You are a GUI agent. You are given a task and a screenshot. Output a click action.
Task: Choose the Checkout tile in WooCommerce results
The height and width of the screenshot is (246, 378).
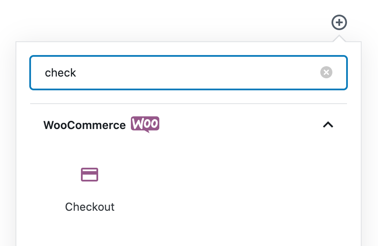click(x=90, y=189)
